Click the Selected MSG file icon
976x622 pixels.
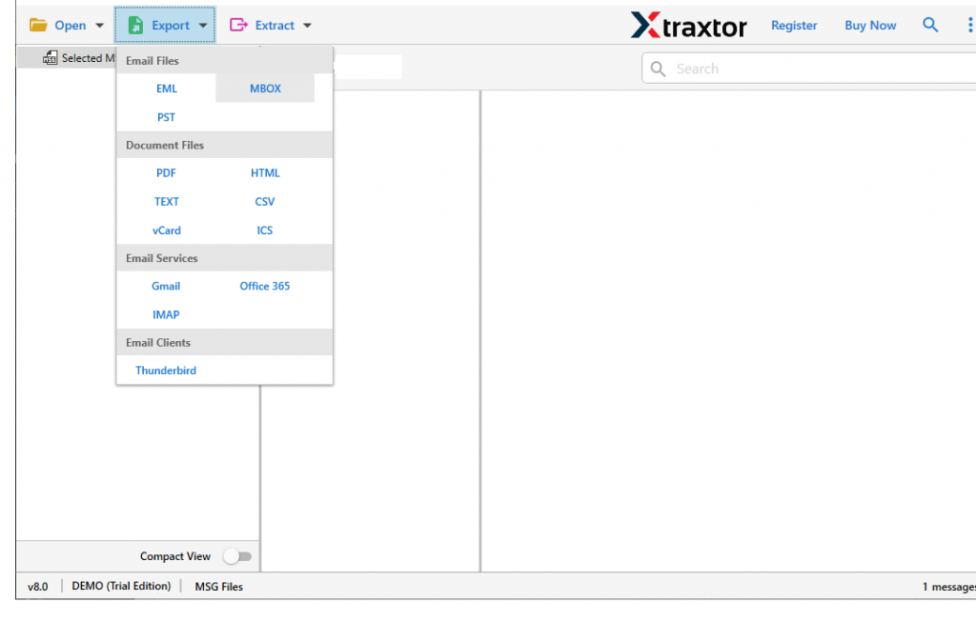tap(50, 57)
